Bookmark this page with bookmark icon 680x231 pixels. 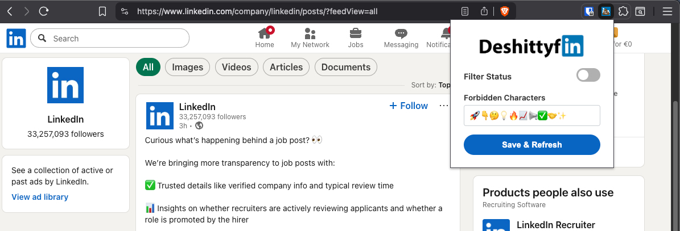click(102, 11)
